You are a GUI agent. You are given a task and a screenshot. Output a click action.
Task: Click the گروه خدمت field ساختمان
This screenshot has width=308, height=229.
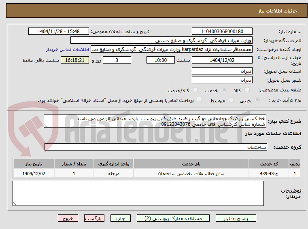(155, 147)
